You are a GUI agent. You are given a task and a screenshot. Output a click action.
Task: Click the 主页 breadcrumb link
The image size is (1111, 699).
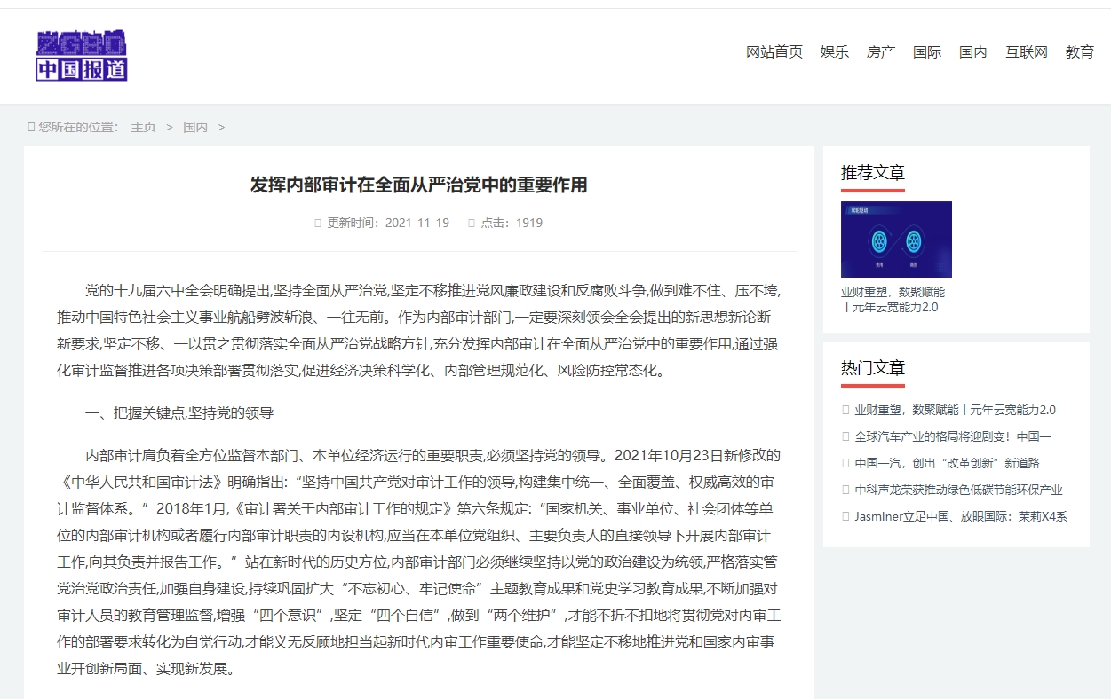tap(143, 127)
